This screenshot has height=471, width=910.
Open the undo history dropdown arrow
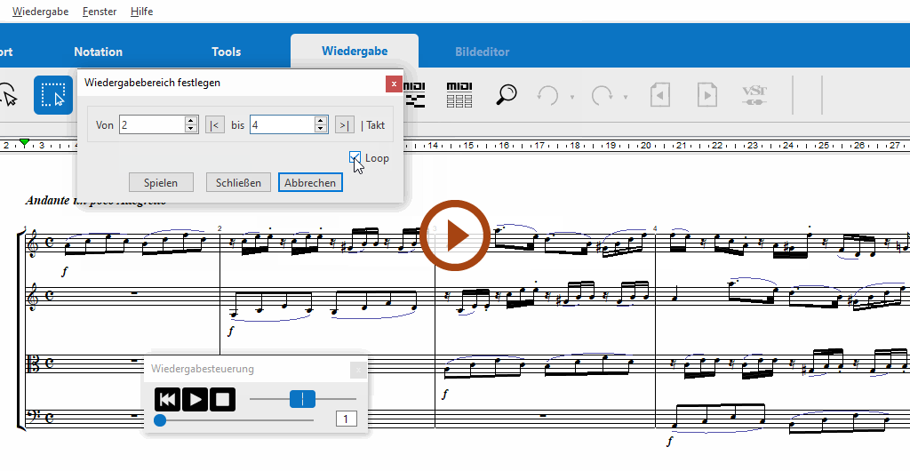[571, 97]
